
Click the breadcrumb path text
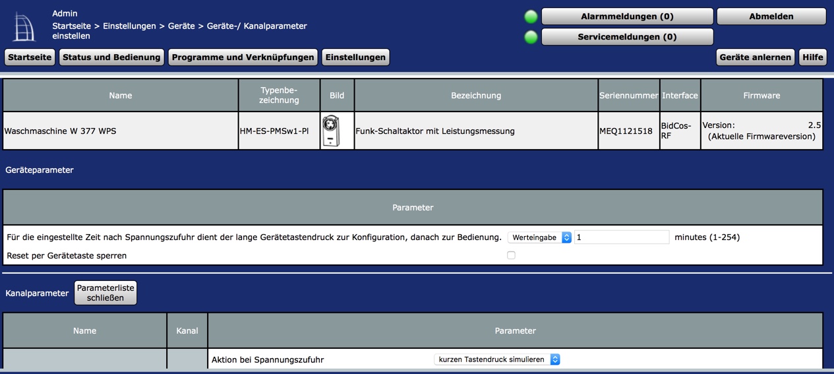[x=180, y=31]
